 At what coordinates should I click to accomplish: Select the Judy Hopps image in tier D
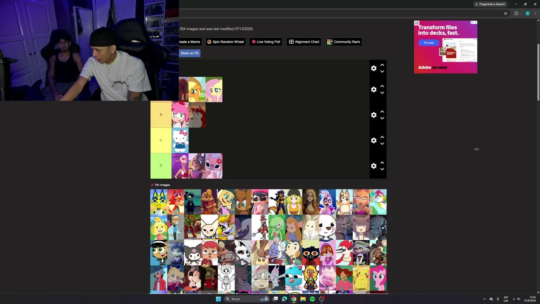(x=197, y=166)
